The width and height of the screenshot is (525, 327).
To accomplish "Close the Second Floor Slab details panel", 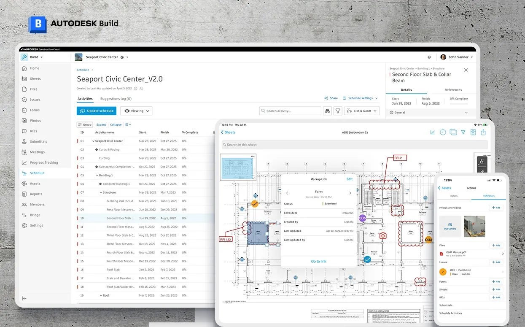I will [466, 70].
